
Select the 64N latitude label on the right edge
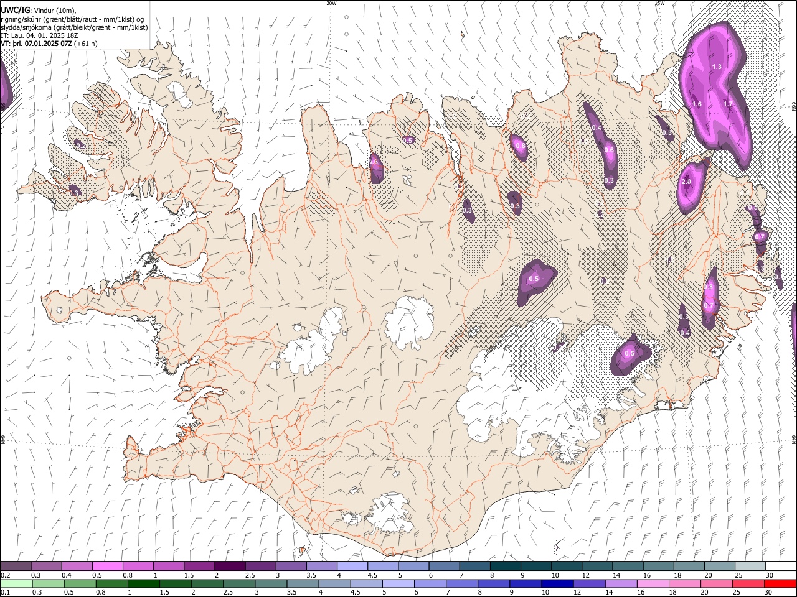[794, 439]
